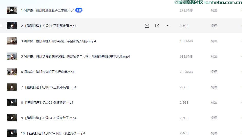This screenshot has width=242, height=139.
Task: Select the 2.3GB size cell
Action: 184,103
